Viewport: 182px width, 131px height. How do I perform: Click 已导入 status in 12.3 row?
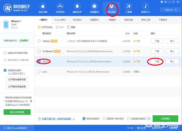coord(137,72)
